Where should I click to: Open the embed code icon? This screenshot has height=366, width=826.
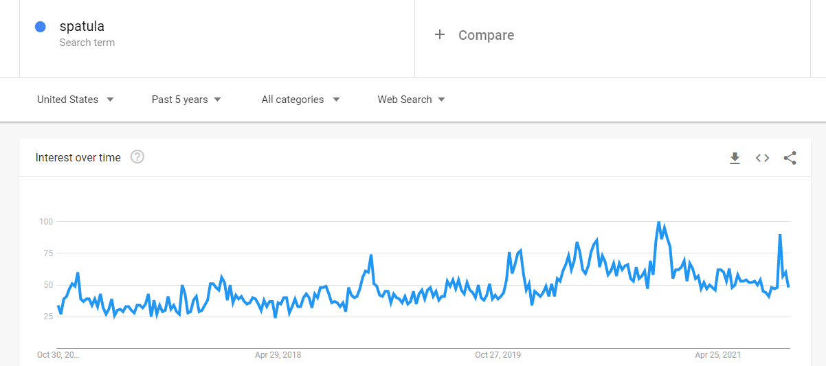pos(762,158)
